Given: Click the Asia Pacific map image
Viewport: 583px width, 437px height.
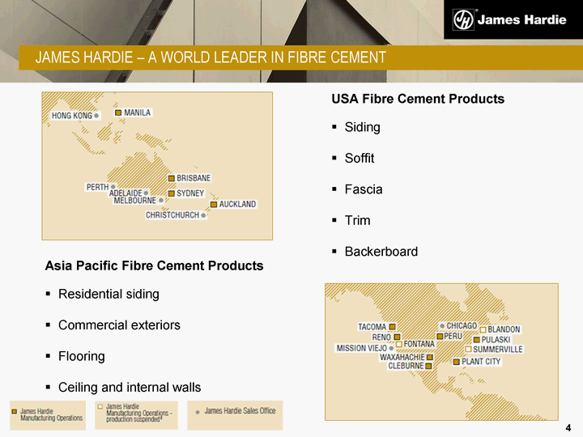Looking at the screenshot, I should (157, 165).
